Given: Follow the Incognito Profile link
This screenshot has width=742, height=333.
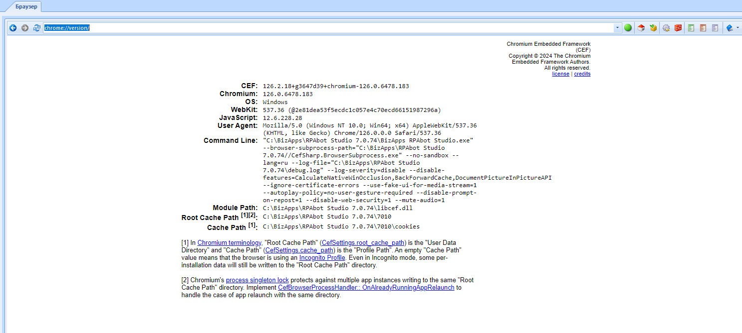Looking at the screenshot, I should point(322,257).
